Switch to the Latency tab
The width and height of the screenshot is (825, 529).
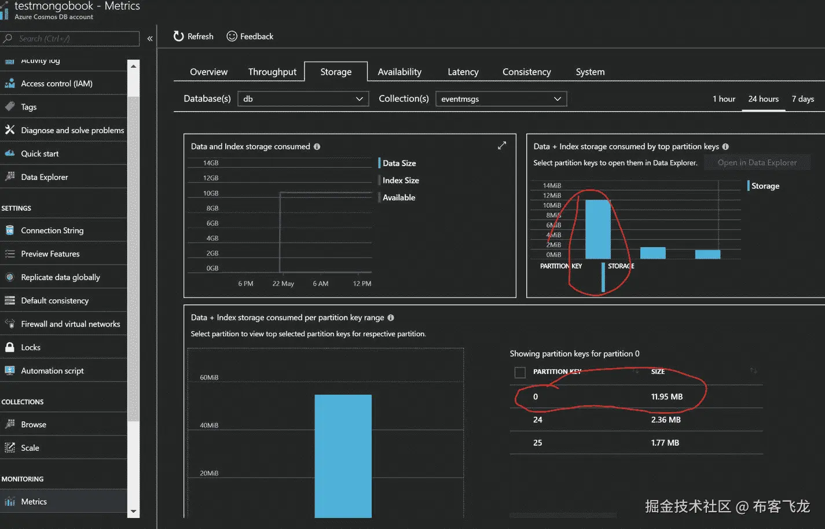(463, 72)
